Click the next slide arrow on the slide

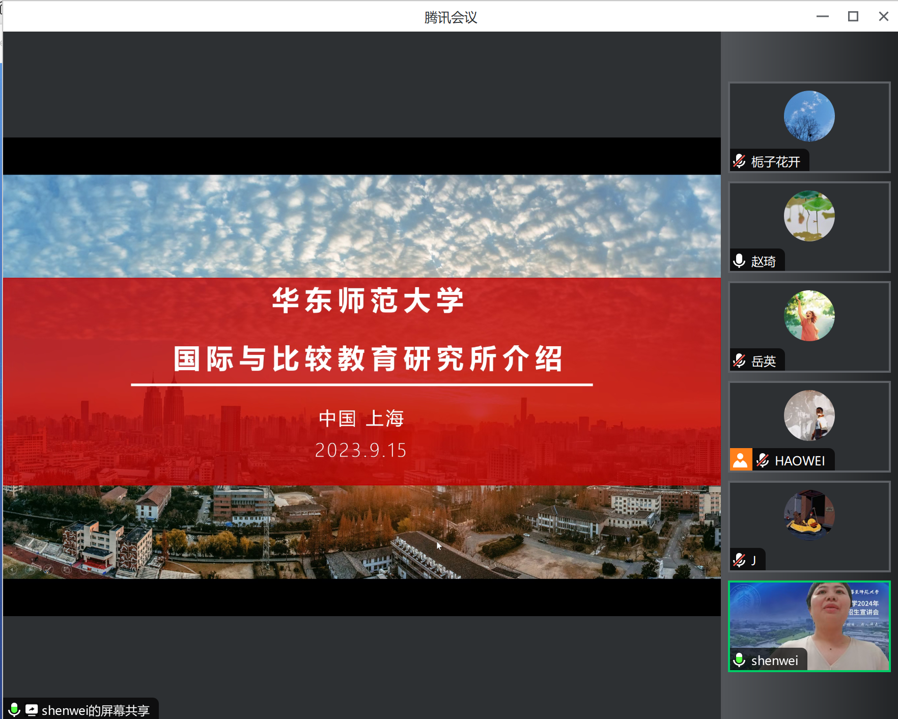coord(30,569)
